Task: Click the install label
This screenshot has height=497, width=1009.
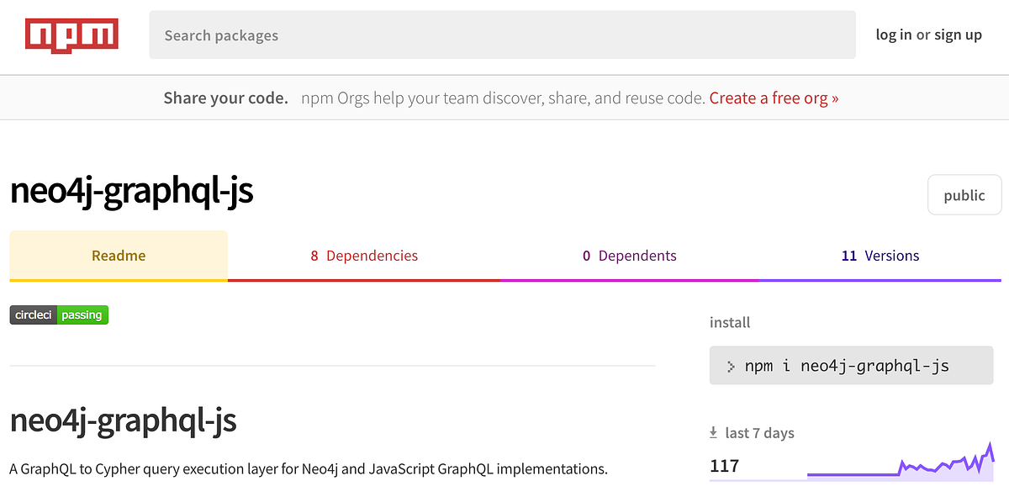Action: click(730, 322)
